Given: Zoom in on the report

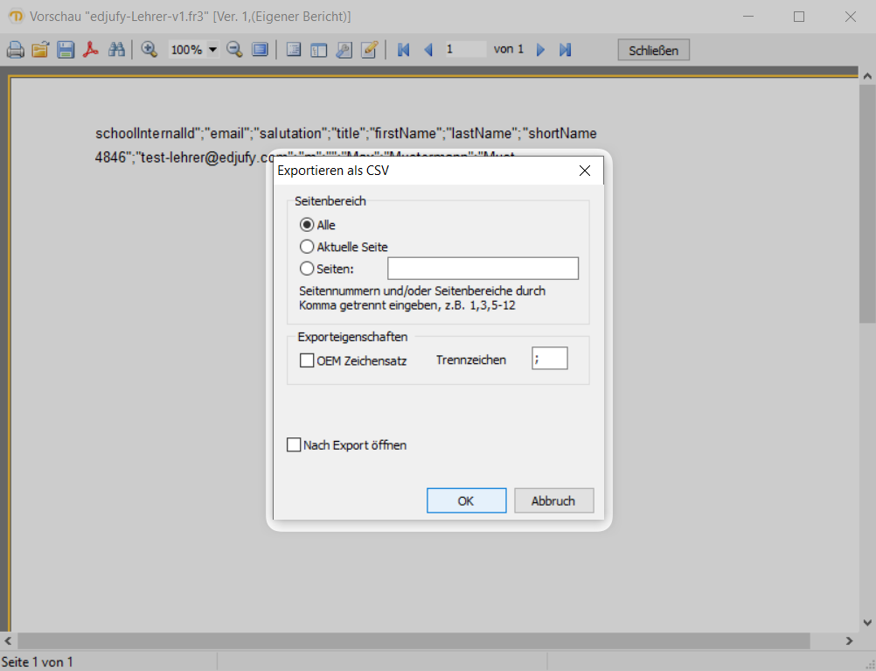Looking at the screenshot, I should 149,49.
